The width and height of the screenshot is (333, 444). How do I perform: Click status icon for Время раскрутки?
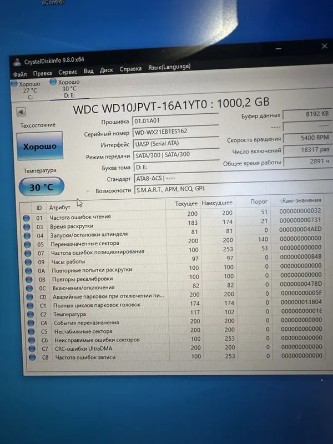click(27, 227)
